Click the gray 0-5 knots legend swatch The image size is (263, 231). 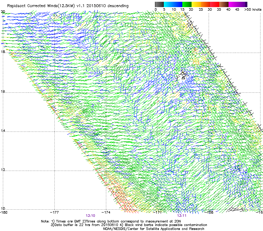159,4
